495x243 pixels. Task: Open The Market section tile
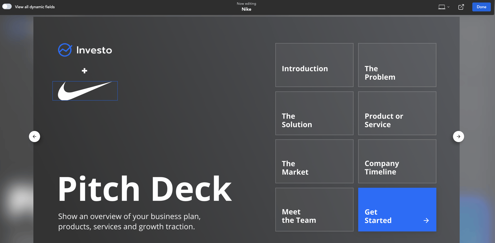click(x=314, y=161)
